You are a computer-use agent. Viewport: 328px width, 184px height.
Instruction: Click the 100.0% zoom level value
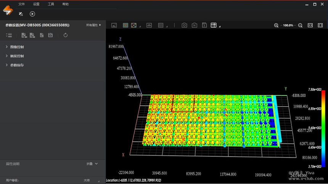point(288,25)
